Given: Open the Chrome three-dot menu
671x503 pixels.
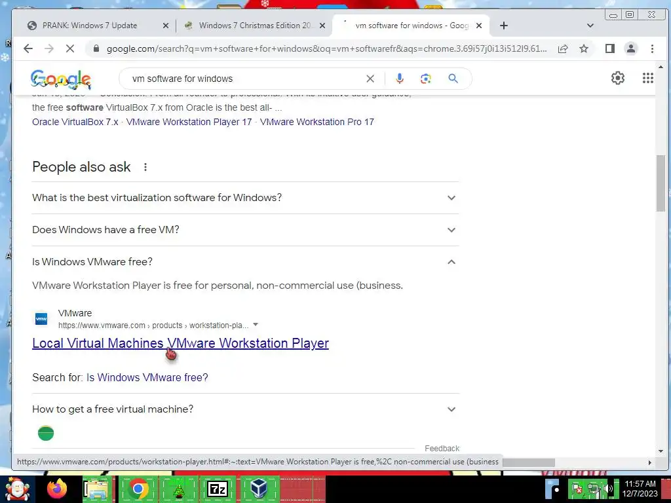Looking at the screenshot, I should pos(652,48).
